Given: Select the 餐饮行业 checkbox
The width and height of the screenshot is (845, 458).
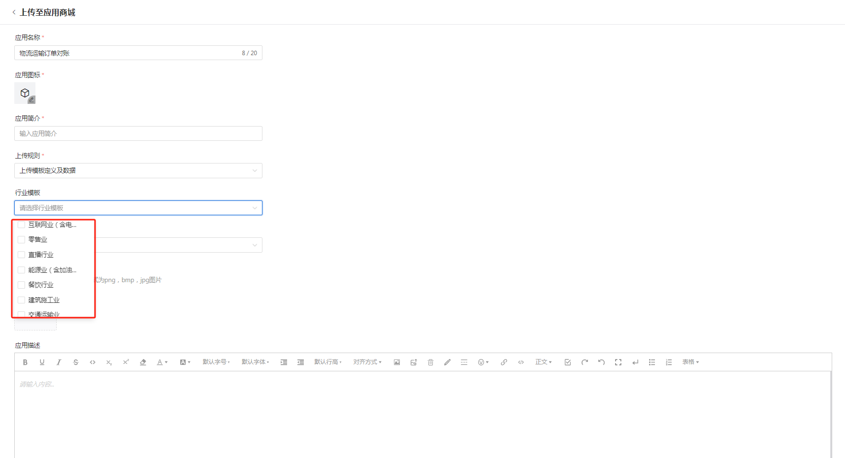Looking at the screenshot, I should click(22, 285).
